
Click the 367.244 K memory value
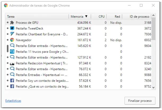pos(84,28)
